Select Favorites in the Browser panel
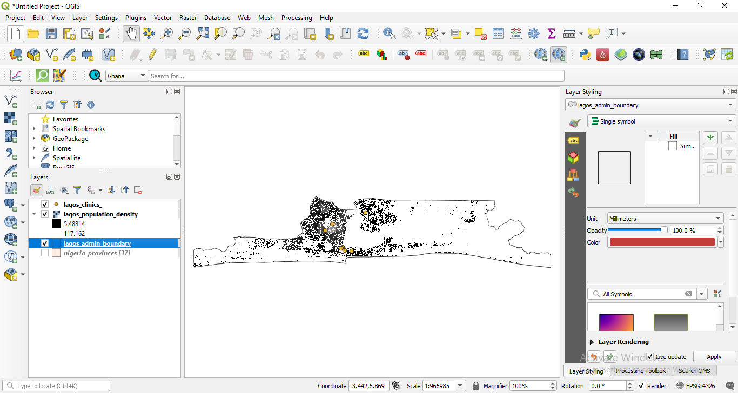 coord(65,119)
